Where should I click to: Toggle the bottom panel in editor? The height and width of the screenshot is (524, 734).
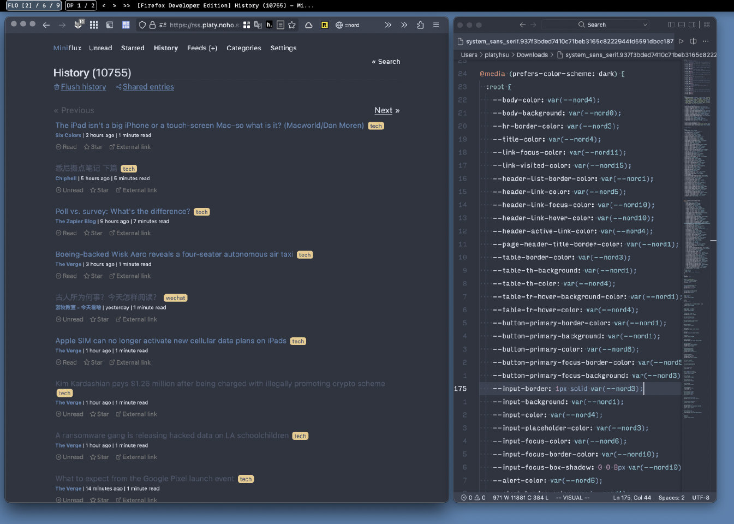pos(682,25)
